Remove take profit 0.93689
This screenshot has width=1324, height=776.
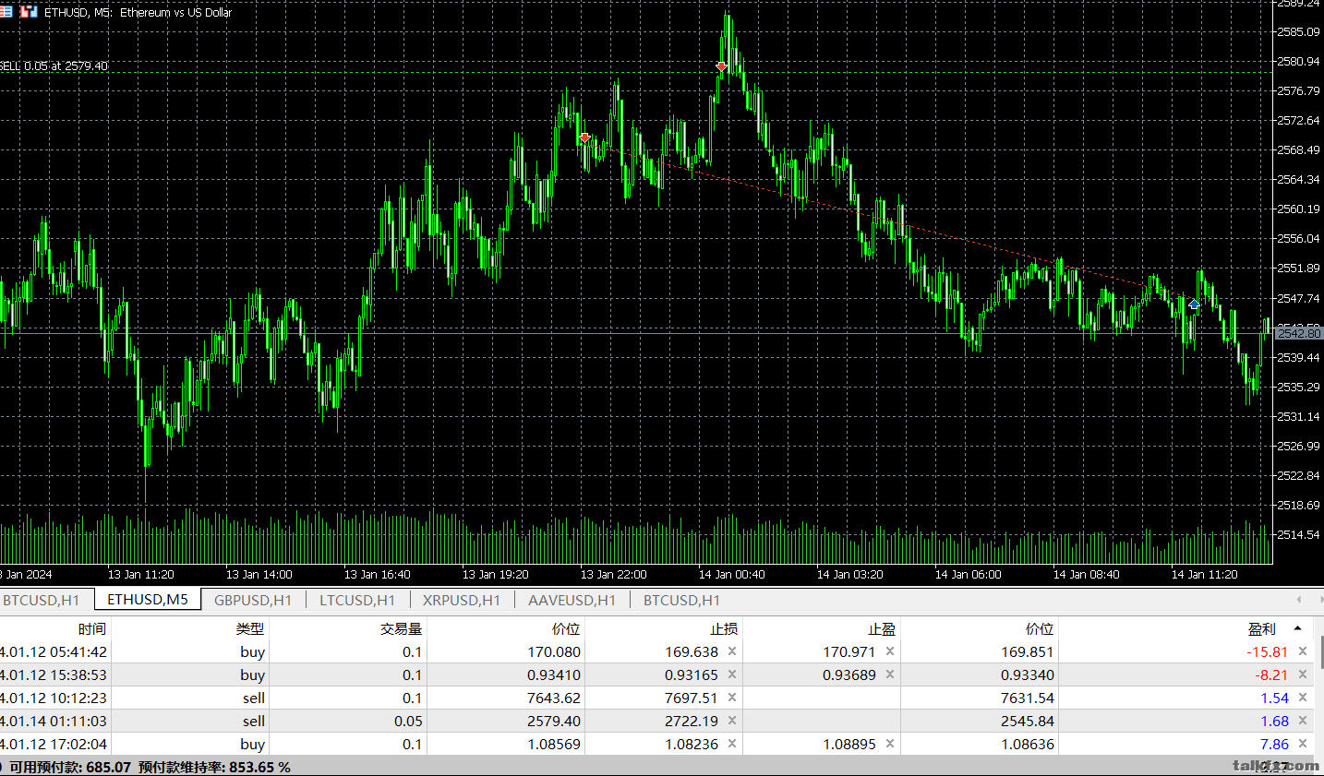pos(890,675)
